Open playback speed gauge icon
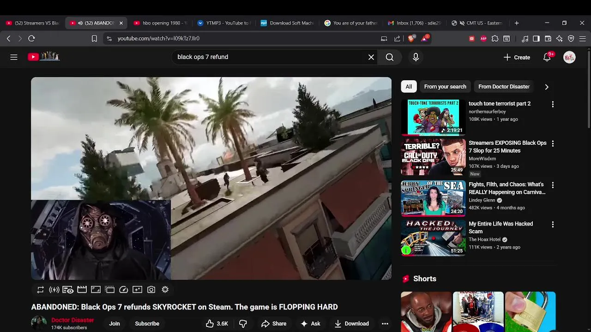The image size is (591, 332). [x=123, y=290]
